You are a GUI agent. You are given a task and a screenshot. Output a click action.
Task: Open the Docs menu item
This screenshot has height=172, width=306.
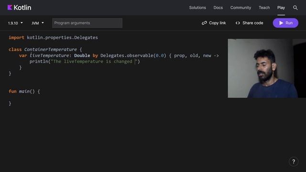pyautogui.click(x=218, y=8)
